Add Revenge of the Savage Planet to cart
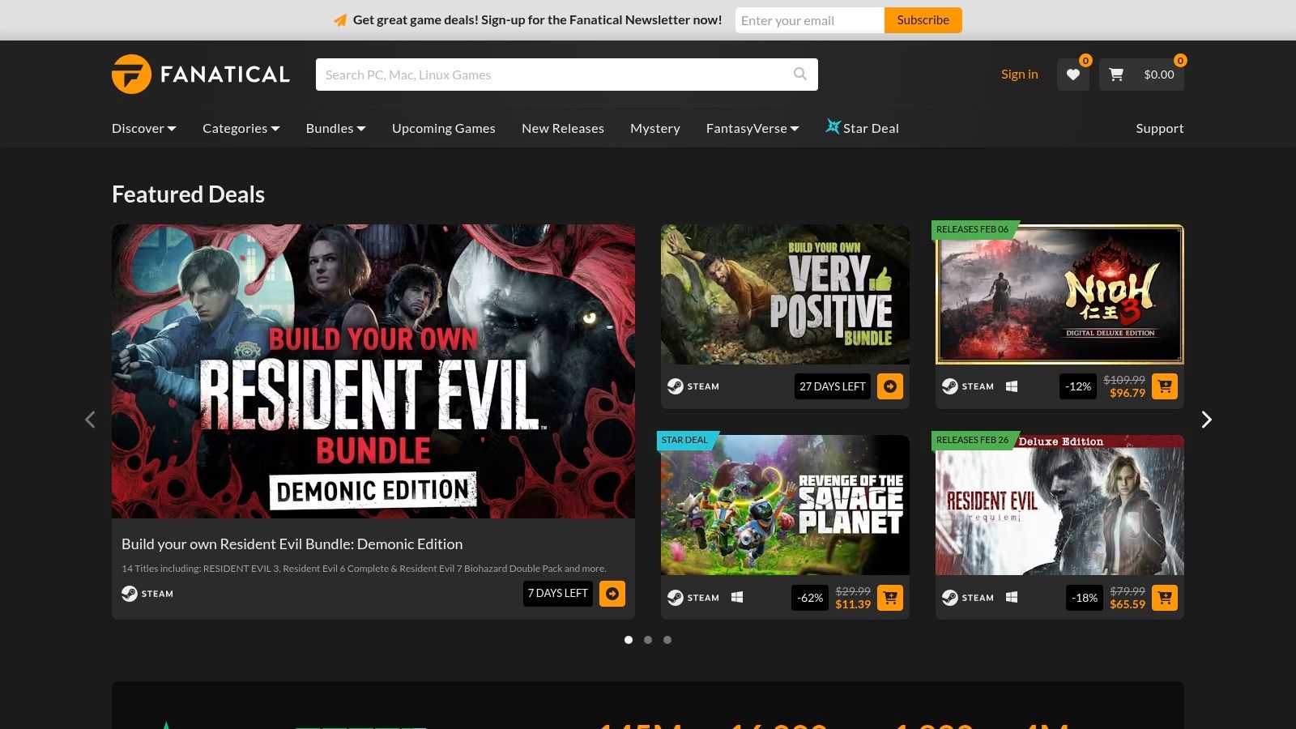 pos(890,598)
